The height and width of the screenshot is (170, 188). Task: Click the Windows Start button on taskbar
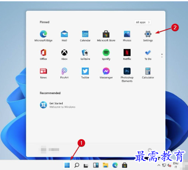point(67,165)
